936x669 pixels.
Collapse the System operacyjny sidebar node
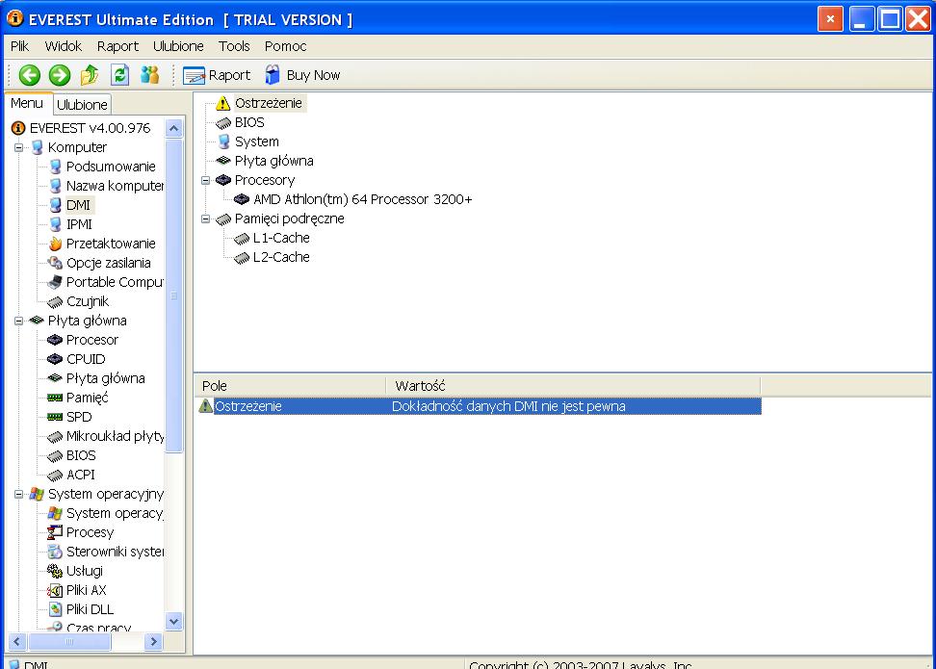click(18, 494)
